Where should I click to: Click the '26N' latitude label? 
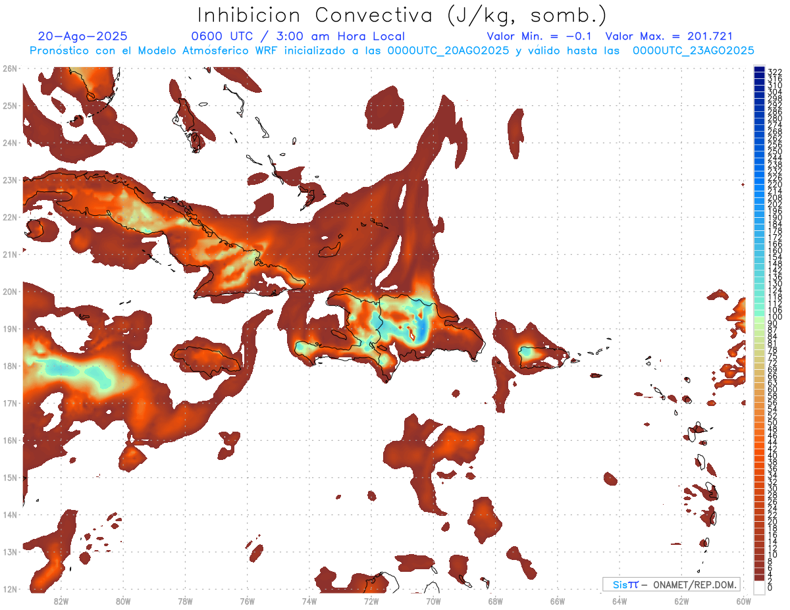(x=10, y=68)
